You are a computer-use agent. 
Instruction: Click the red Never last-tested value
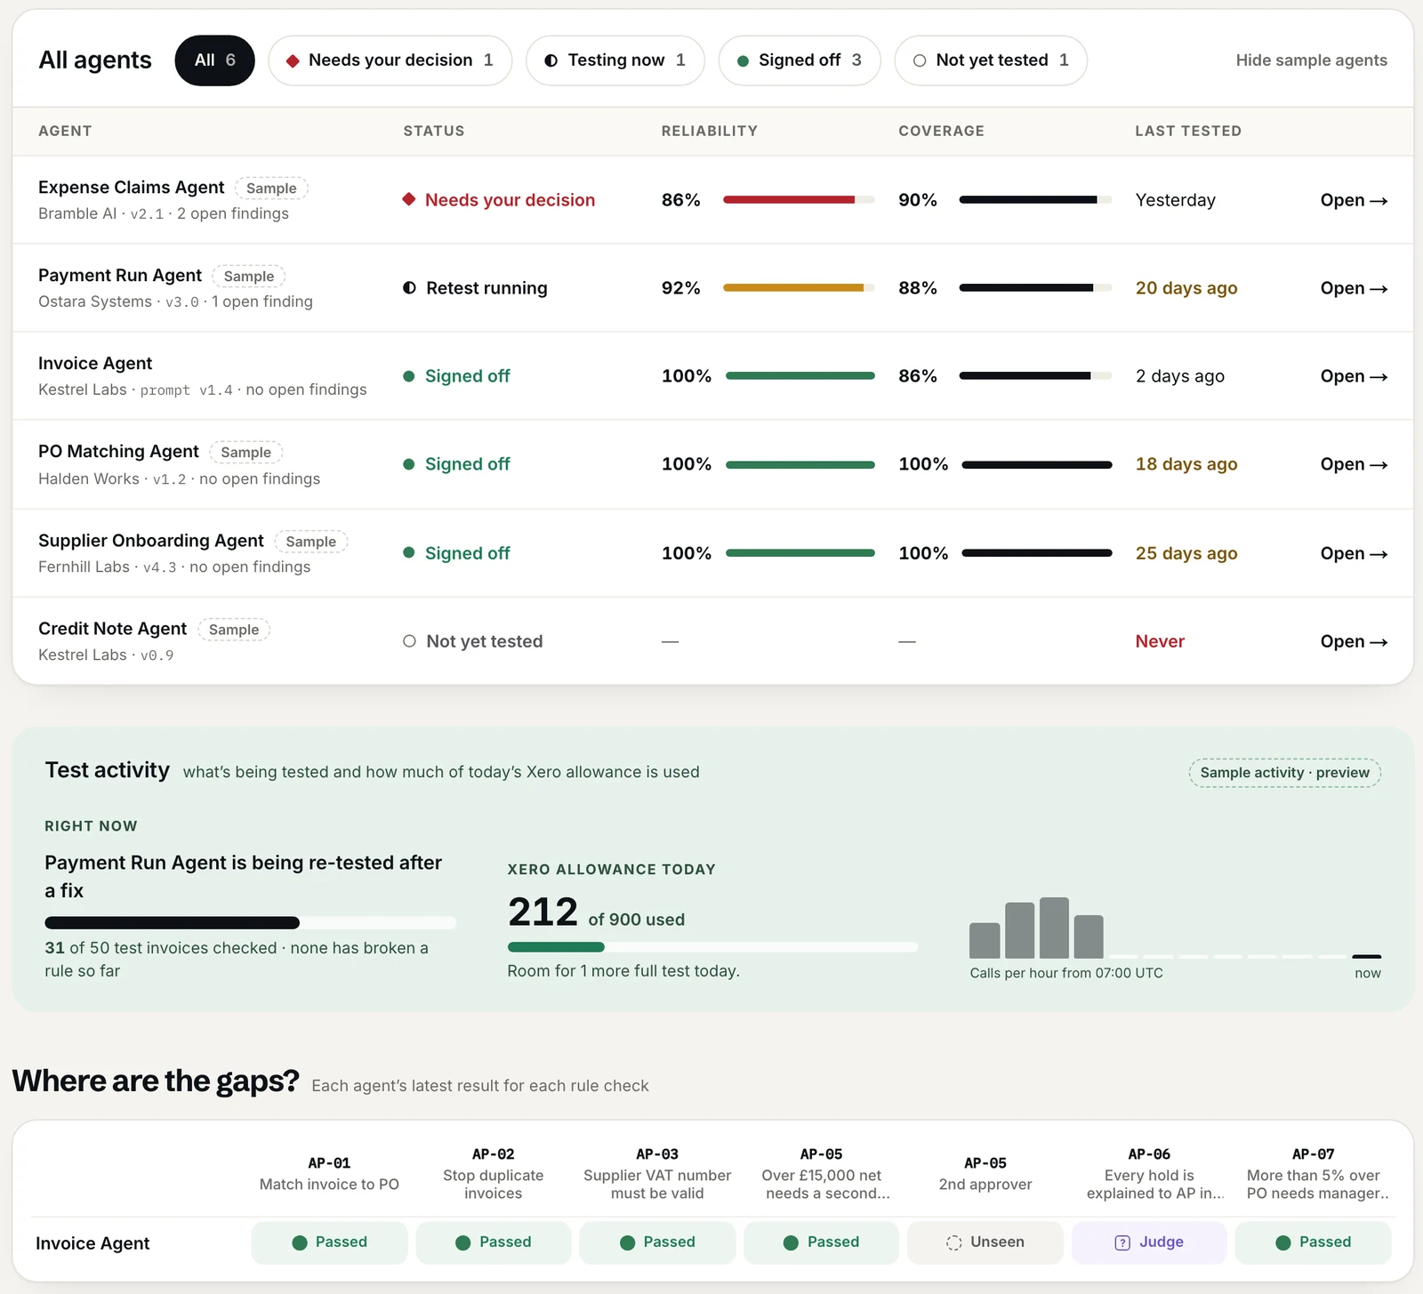pos(1160,641)
